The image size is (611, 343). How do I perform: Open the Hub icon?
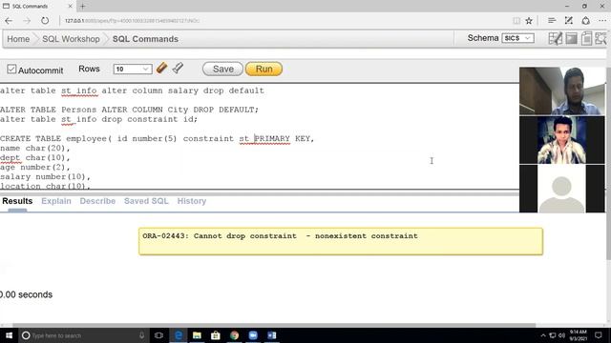(552, 21)
